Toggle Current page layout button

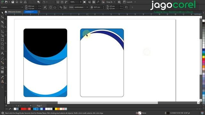[65, 7]
